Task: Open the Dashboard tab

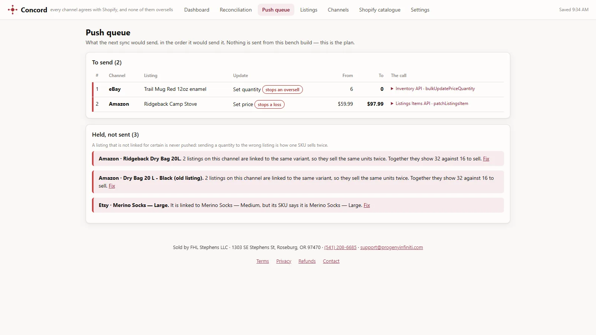Action: pyautogui.click(x=197, y=10)
